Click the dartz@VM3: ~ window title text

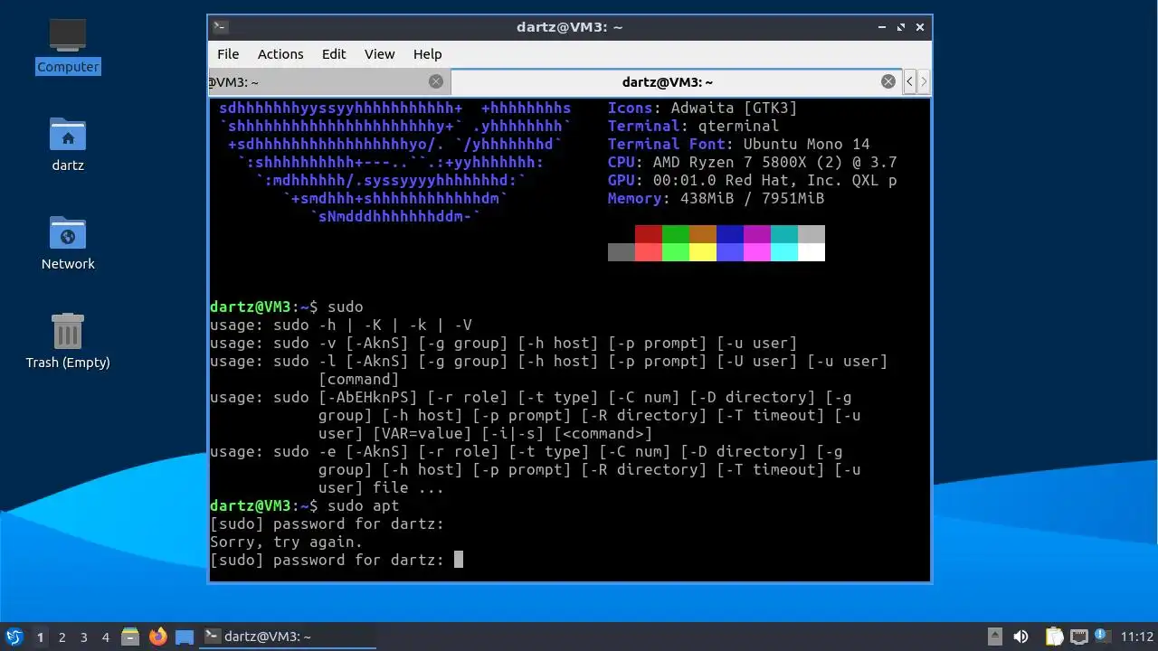click(570, 27)
